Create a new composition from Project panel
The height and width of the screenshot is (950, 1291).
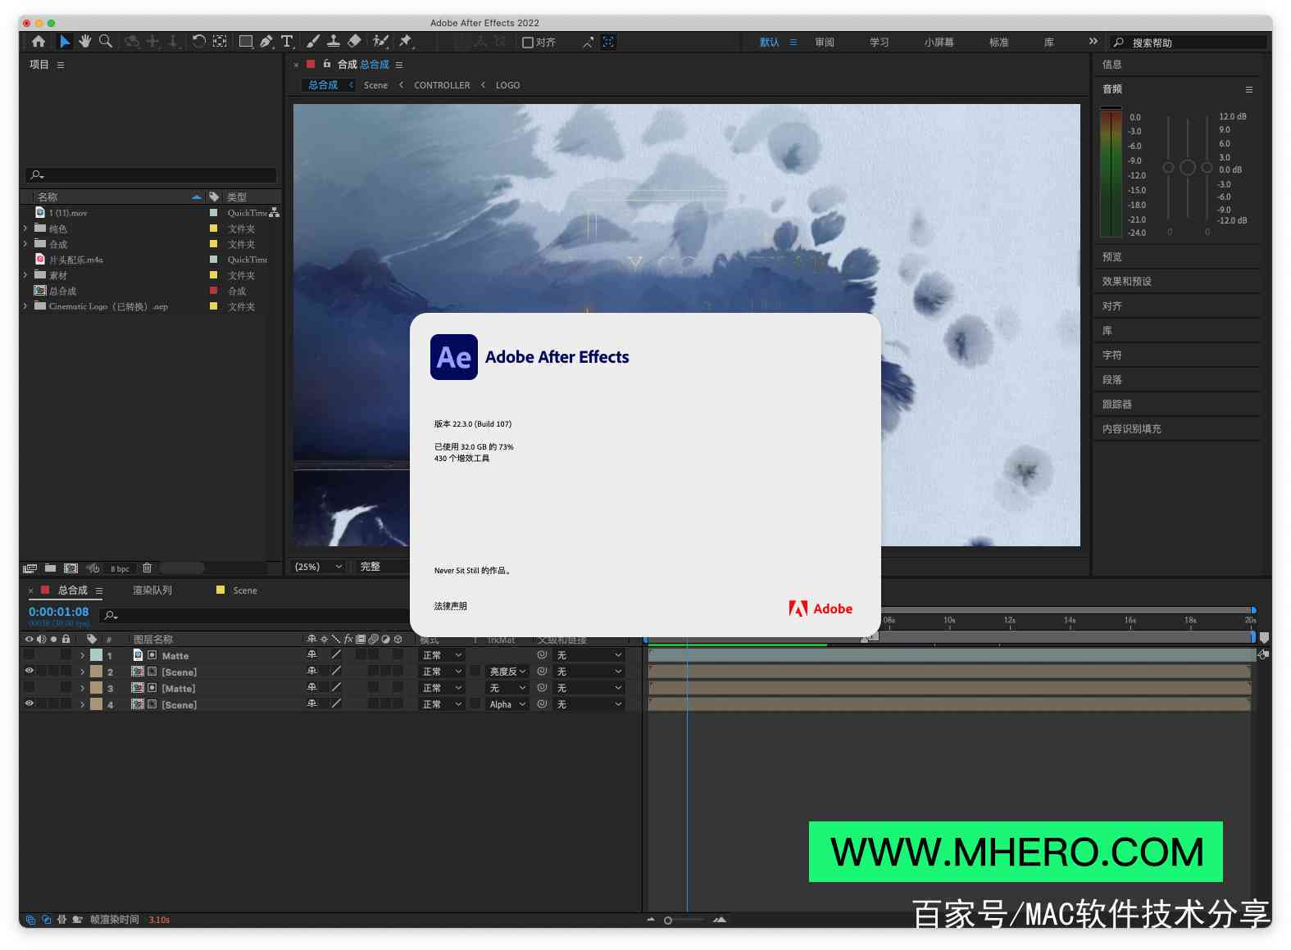click(x=70, y=568)
